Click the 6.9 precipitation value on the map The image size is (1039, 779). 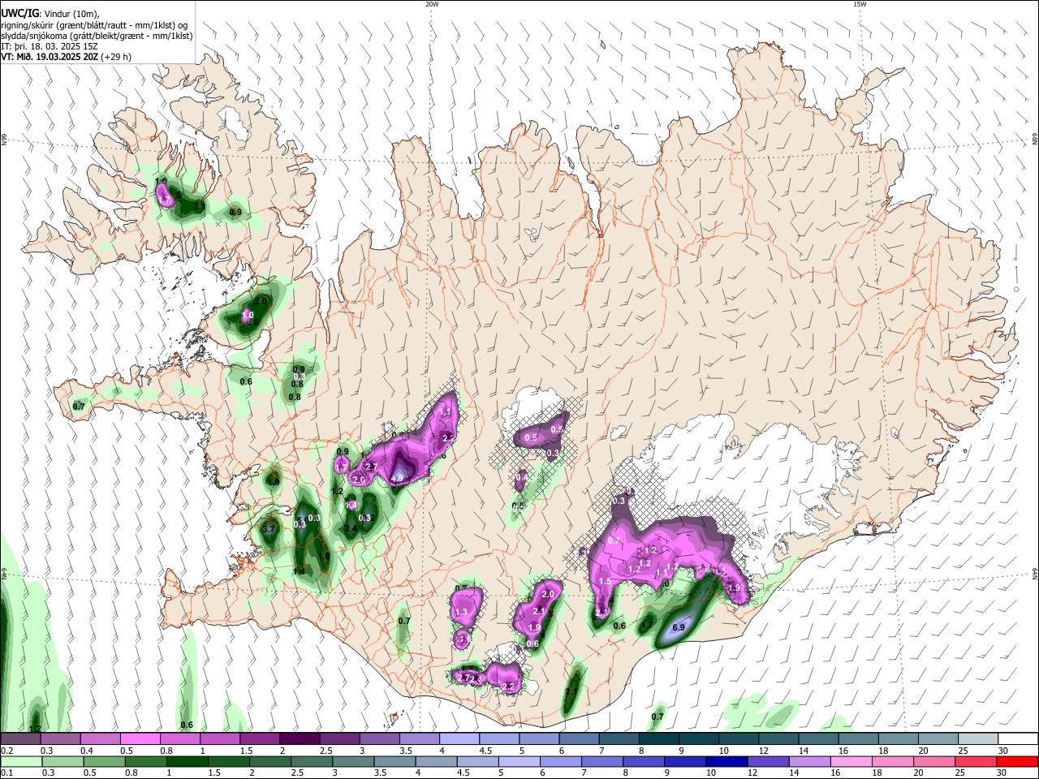tap(679, 627)
